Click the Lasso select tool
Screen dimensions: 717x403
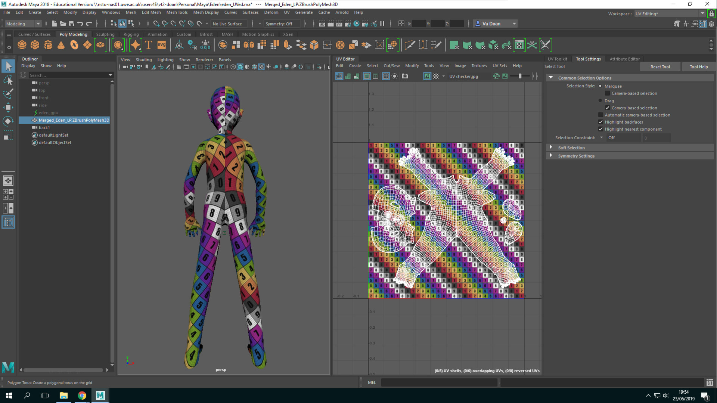pos(8,80)
